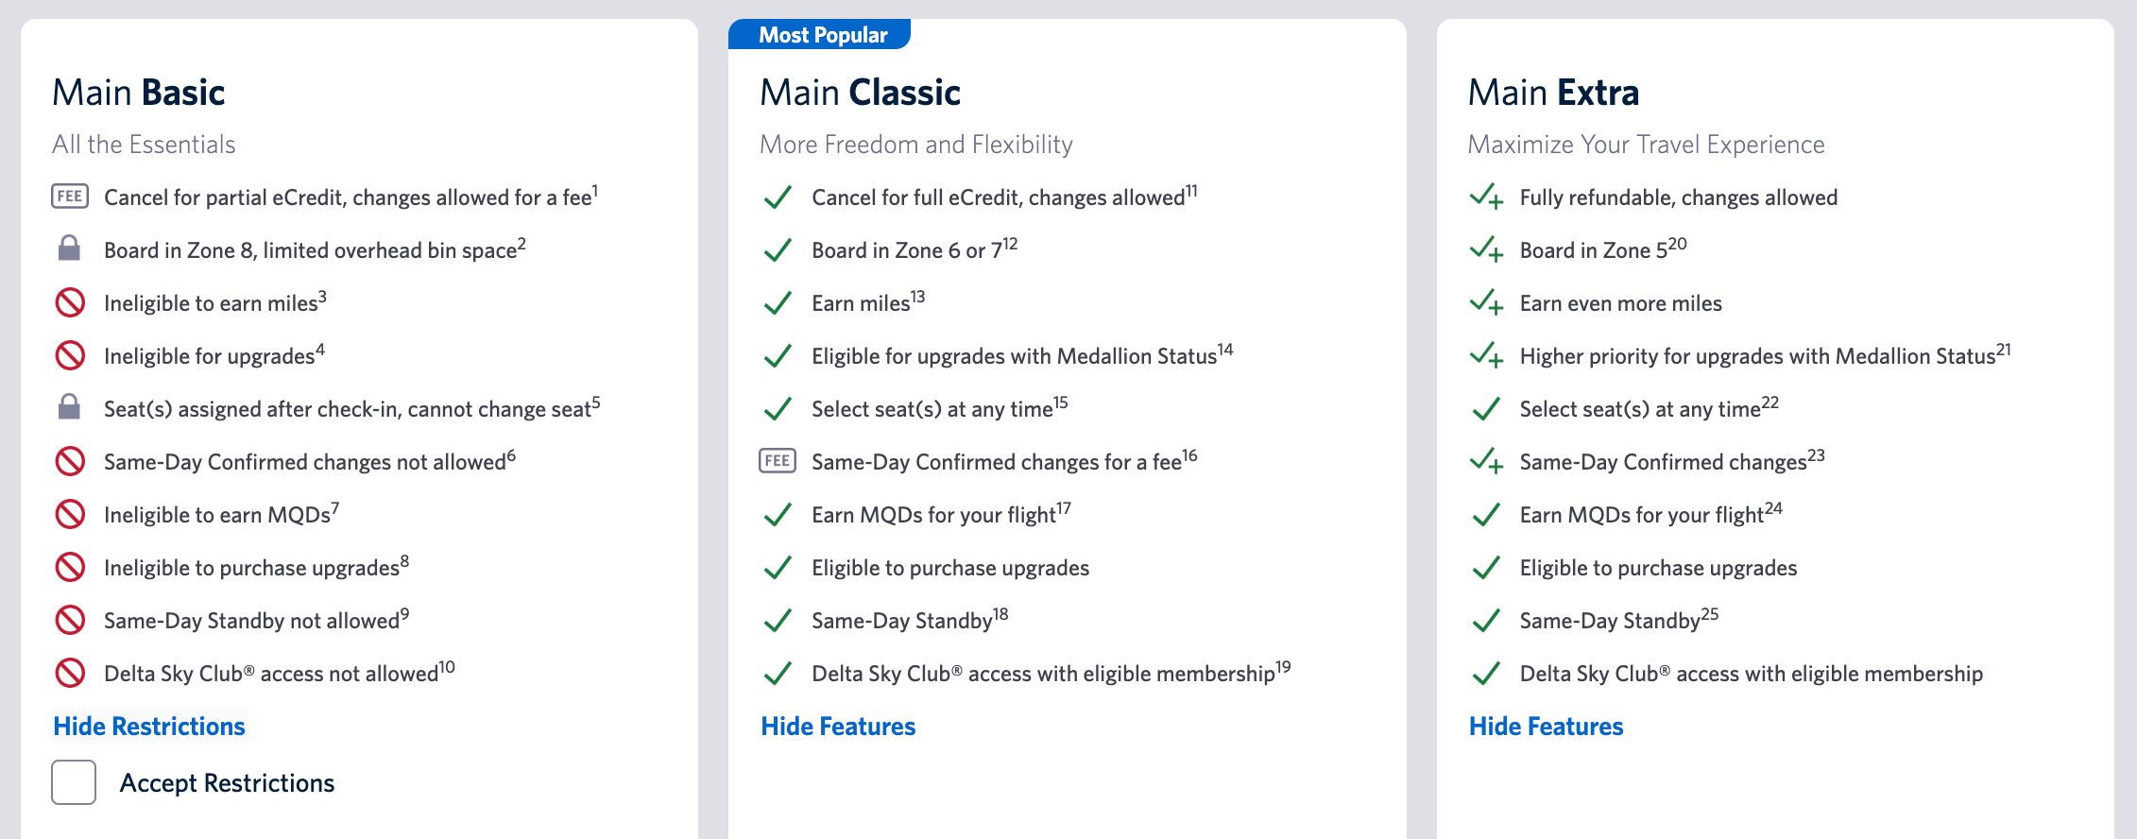Click the checkmark beside Cancel for full eCredit
This screenshot has height=839, width=2137.
tap(778, 197)
